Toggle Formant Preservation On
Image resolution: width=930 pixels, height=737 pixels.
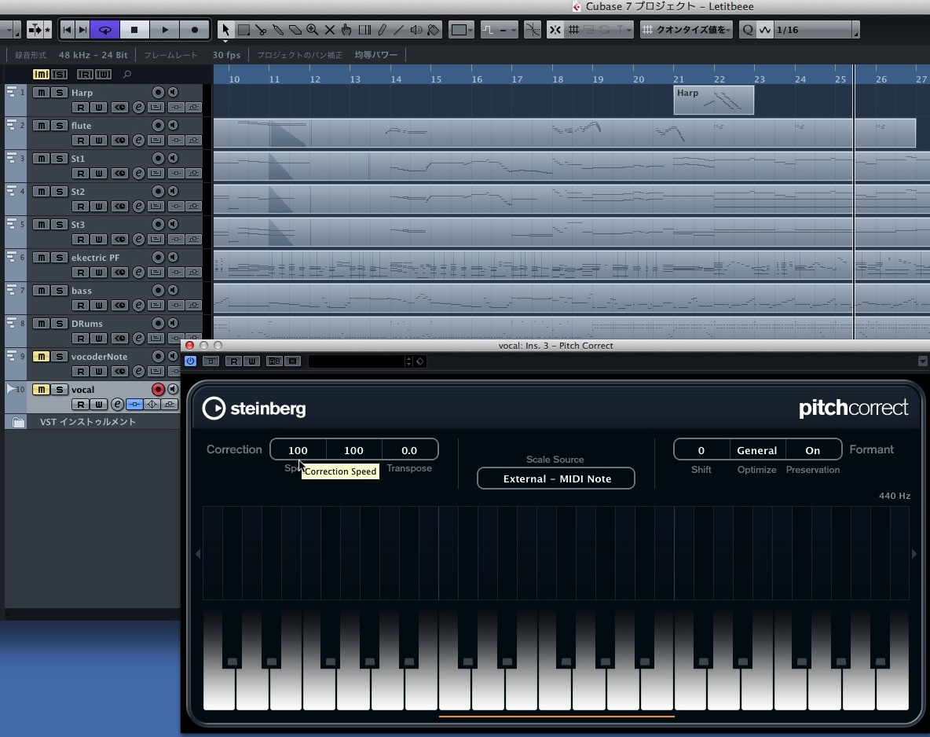[x=812, y=450]
